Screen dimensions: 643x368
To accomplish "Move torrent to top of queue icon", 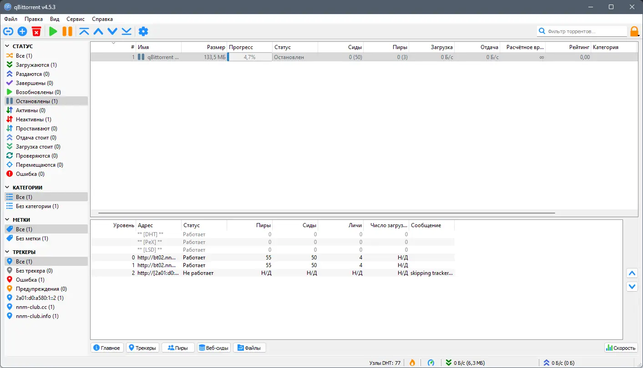I will point(84,31).
